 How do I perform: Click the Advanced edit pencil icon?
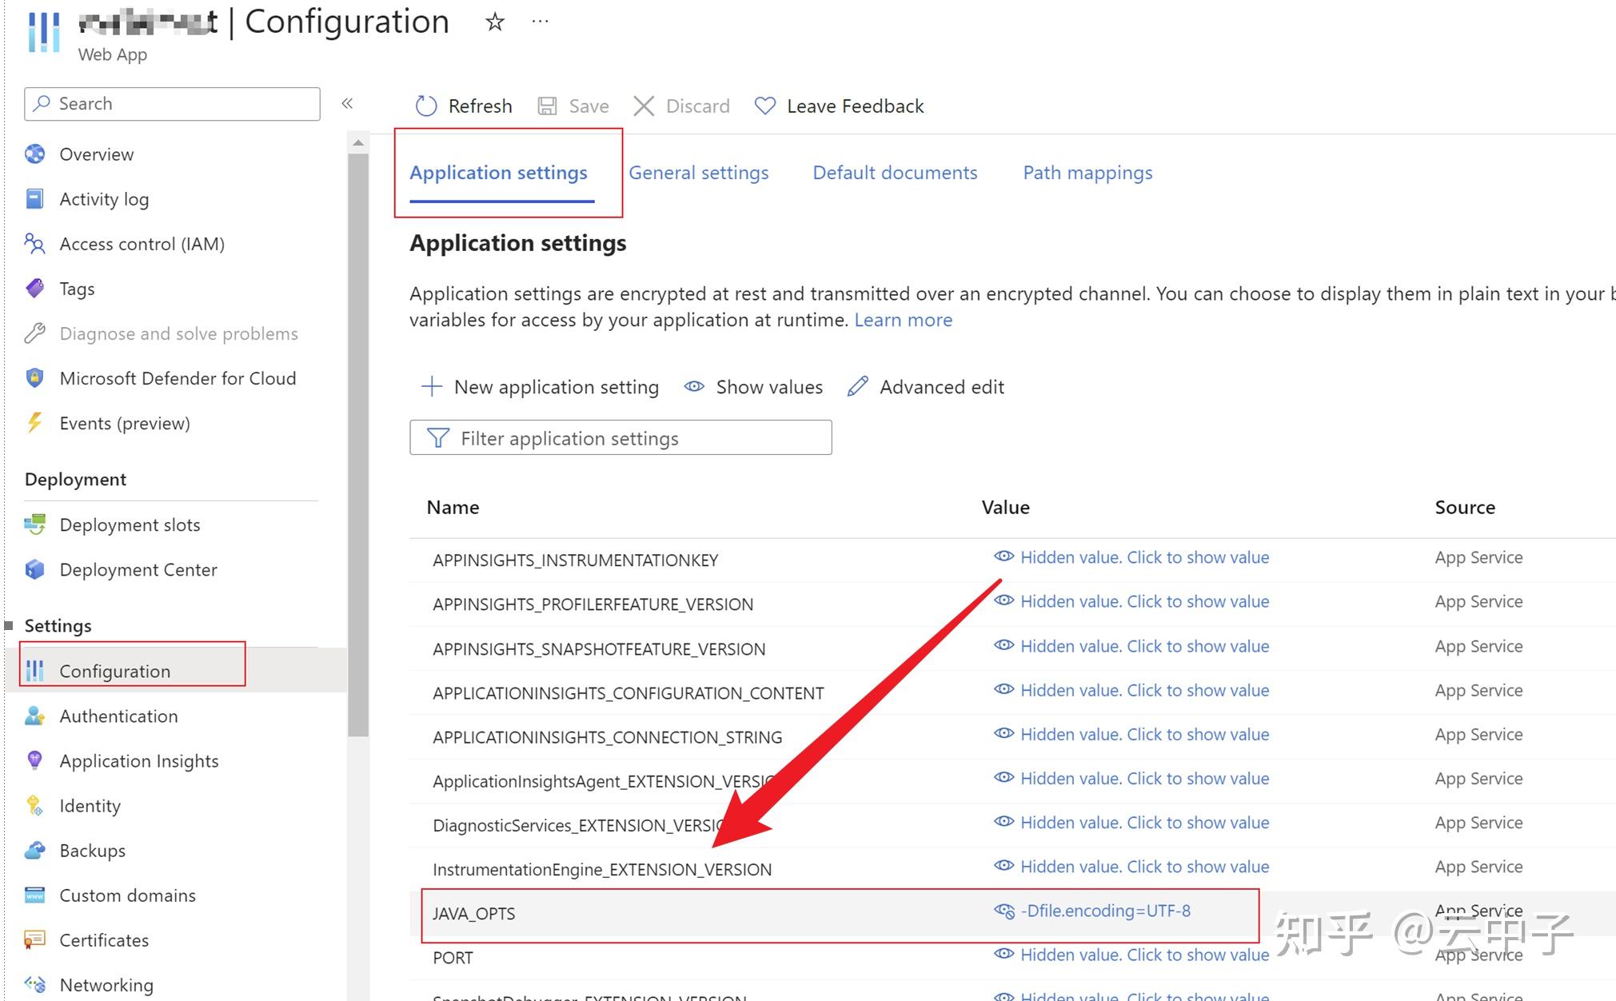click(x=856, y=387)
